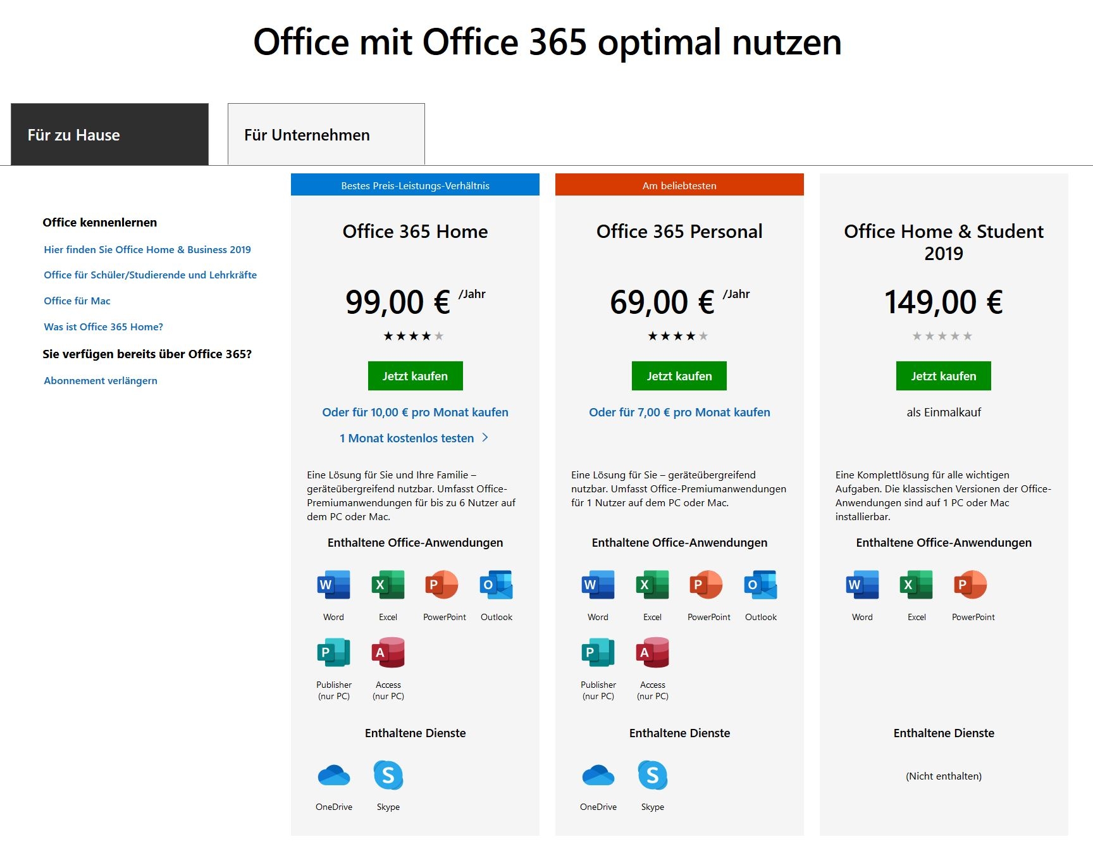Click the Excel icon under Office 365 Personal
Screen dimensions: 1093x846
(x=652, y=585)
